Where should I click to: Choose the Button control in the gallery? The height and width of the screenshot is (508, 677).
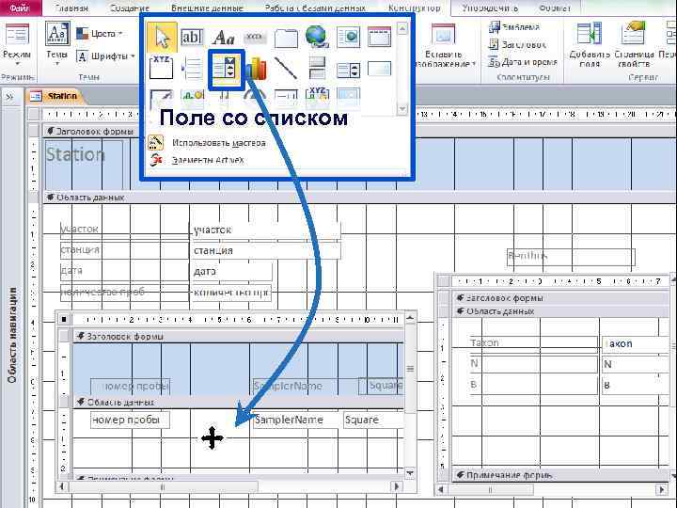[255, 38]
